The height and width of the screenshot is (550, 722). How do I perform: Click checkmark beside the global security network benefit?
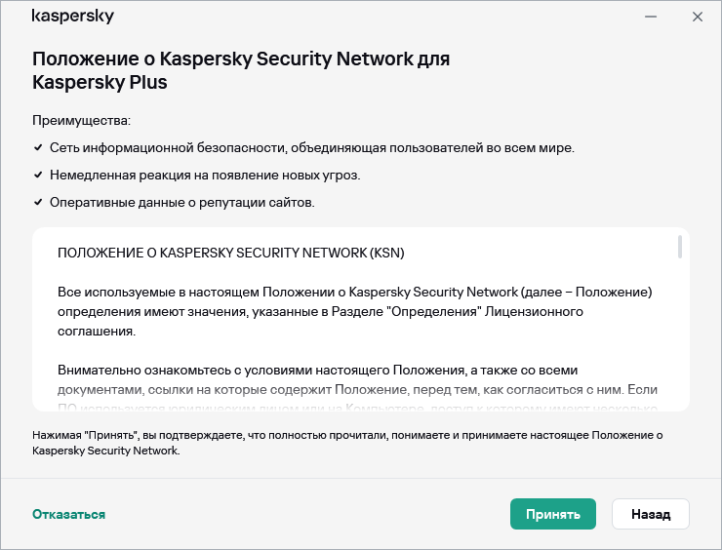[38, 148]
